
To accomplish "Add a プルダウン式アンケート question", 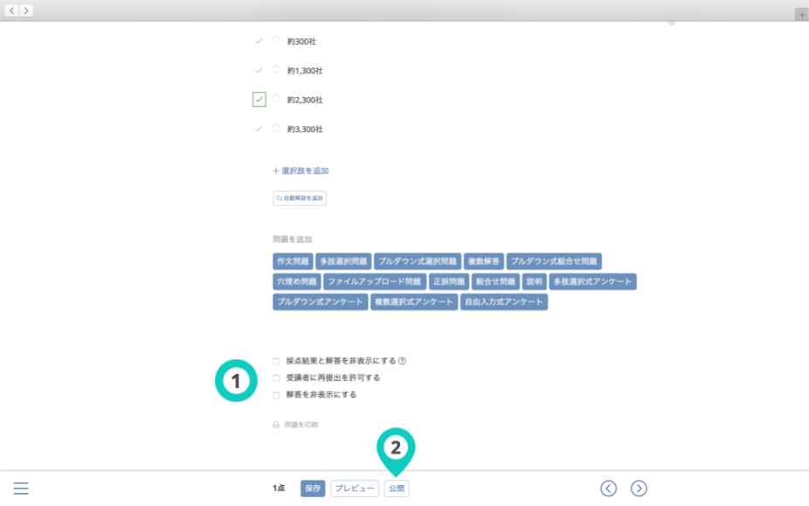I will [320, 302].
